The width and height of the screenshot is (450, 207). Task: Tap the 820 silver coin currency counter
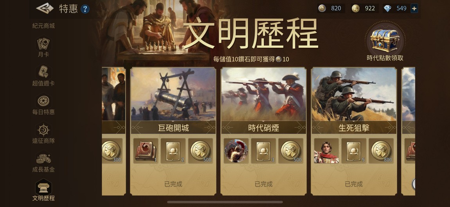pyautogui.click(x=331, y=8)
